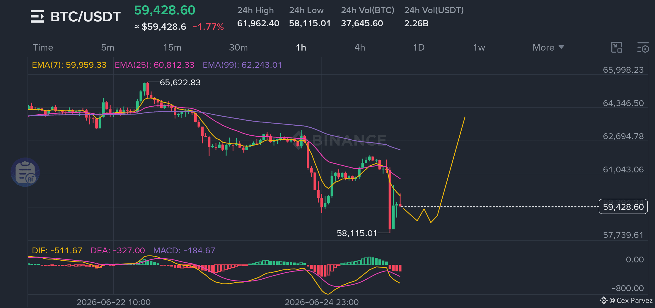The height and width of the screenshot is (308, 655).
Task: Select the 1D timeframe tab
Action: pyautogui.click(x=419, y=47)
